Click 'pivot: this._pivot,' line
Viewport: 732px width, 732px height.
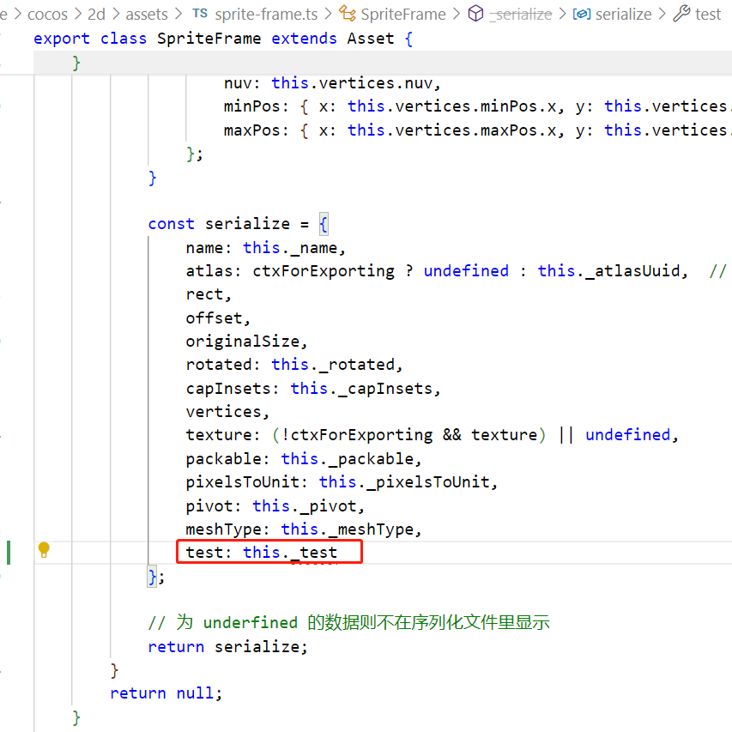tap(275, 506)
